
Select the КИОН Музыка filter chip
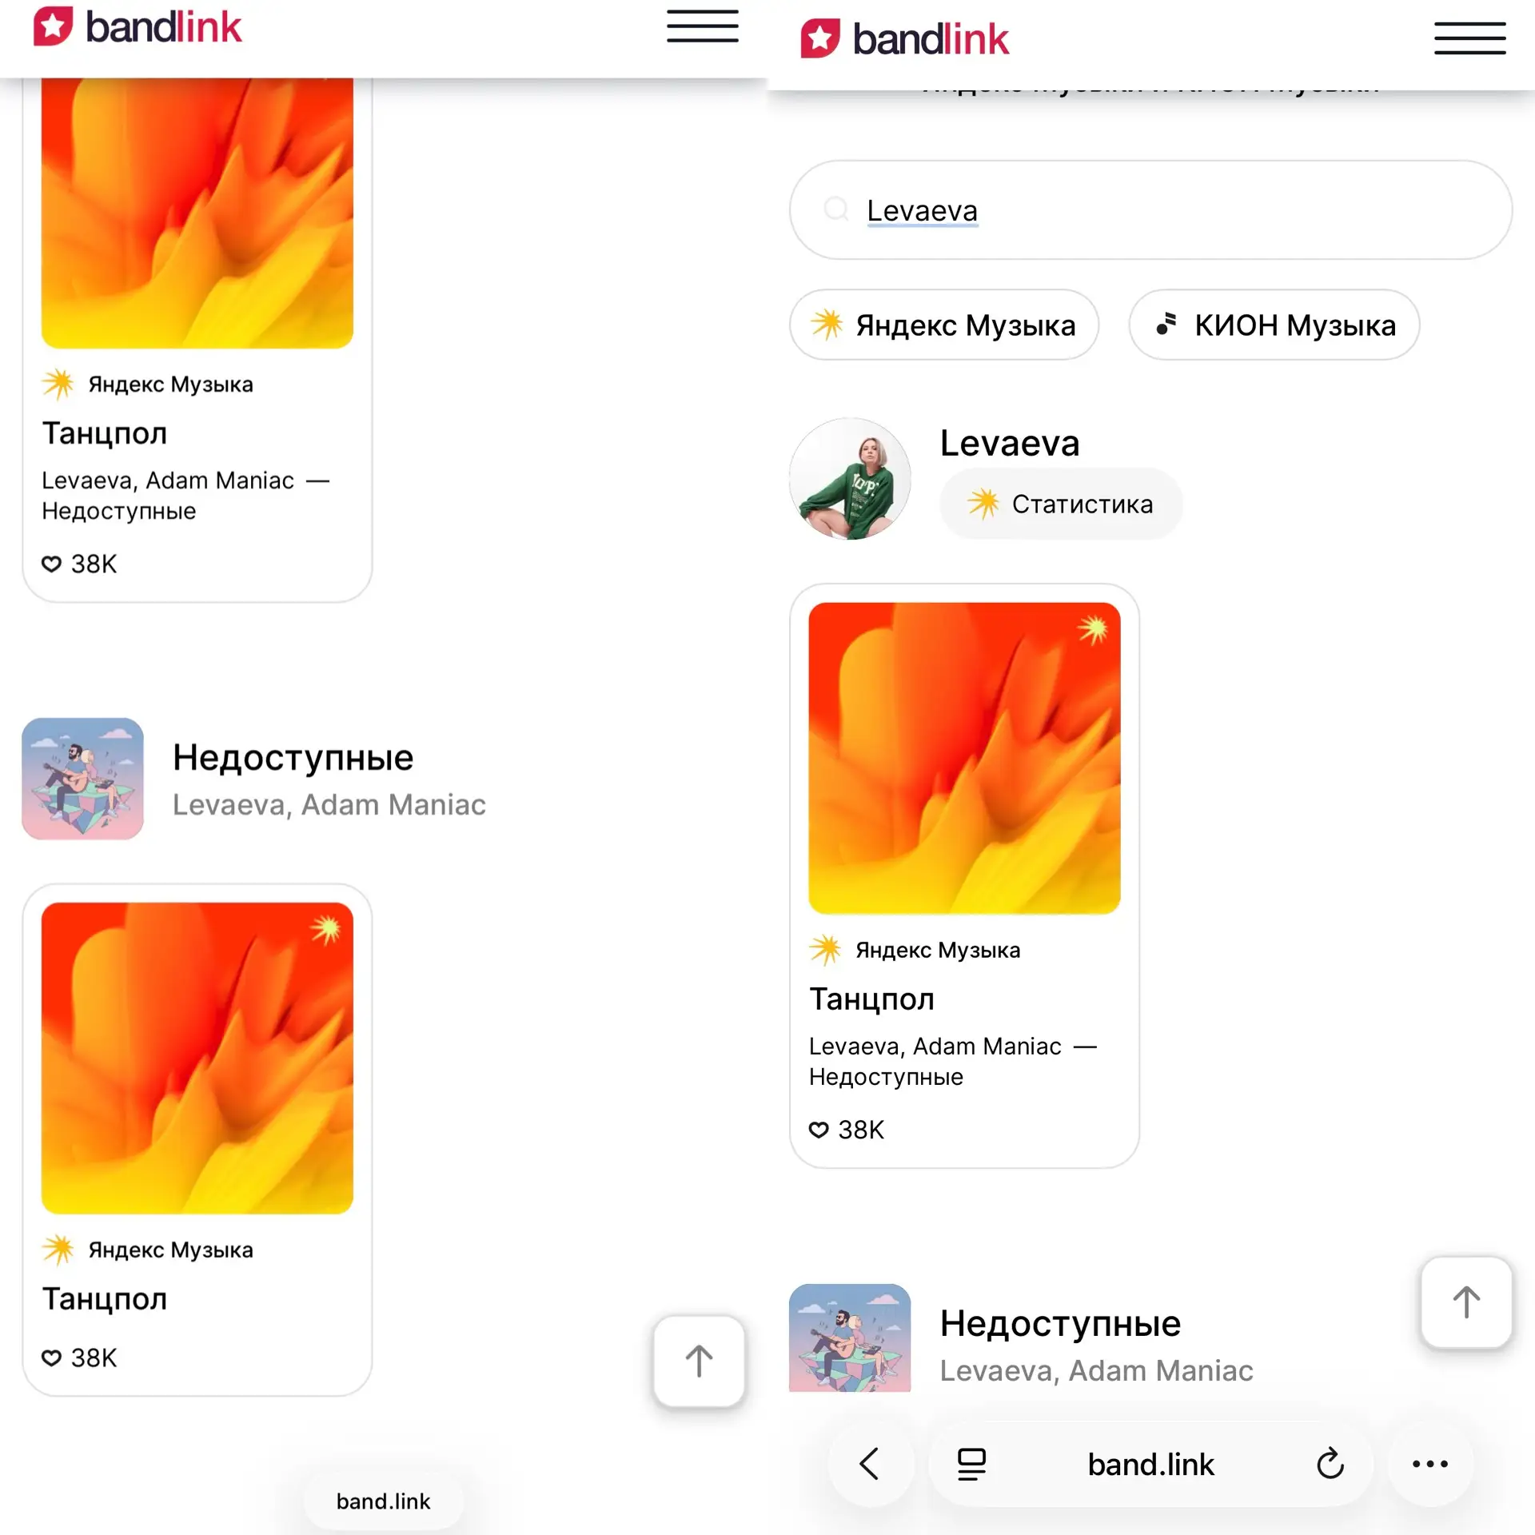[x=1274, y=325]
